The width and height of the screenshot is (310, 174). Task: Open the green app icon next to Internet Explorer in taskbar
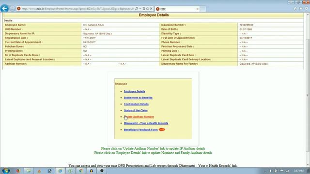tap(70, 171)
